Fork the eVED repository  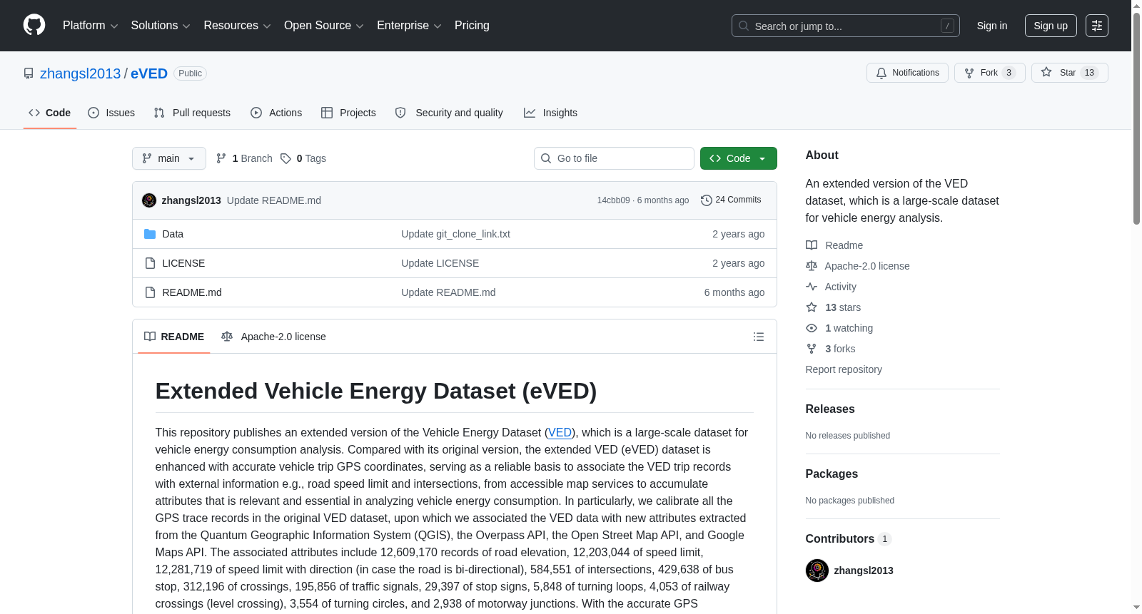point(990,73)
